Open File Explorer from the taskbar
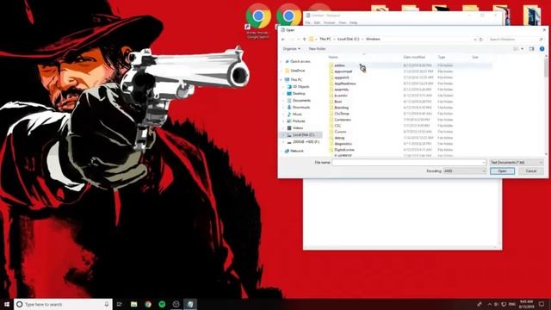This screenshot has width=551, height=310. tap(134, 304)
